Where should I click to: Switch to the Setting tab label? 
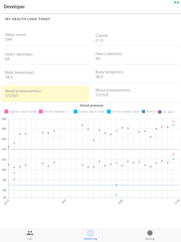tap(150, 239)
